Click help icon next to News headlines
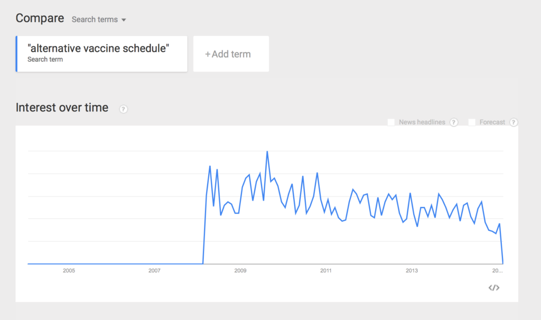The height and width of the screenshot is (320, 541). pyautogui.click(x=454, y=122)
